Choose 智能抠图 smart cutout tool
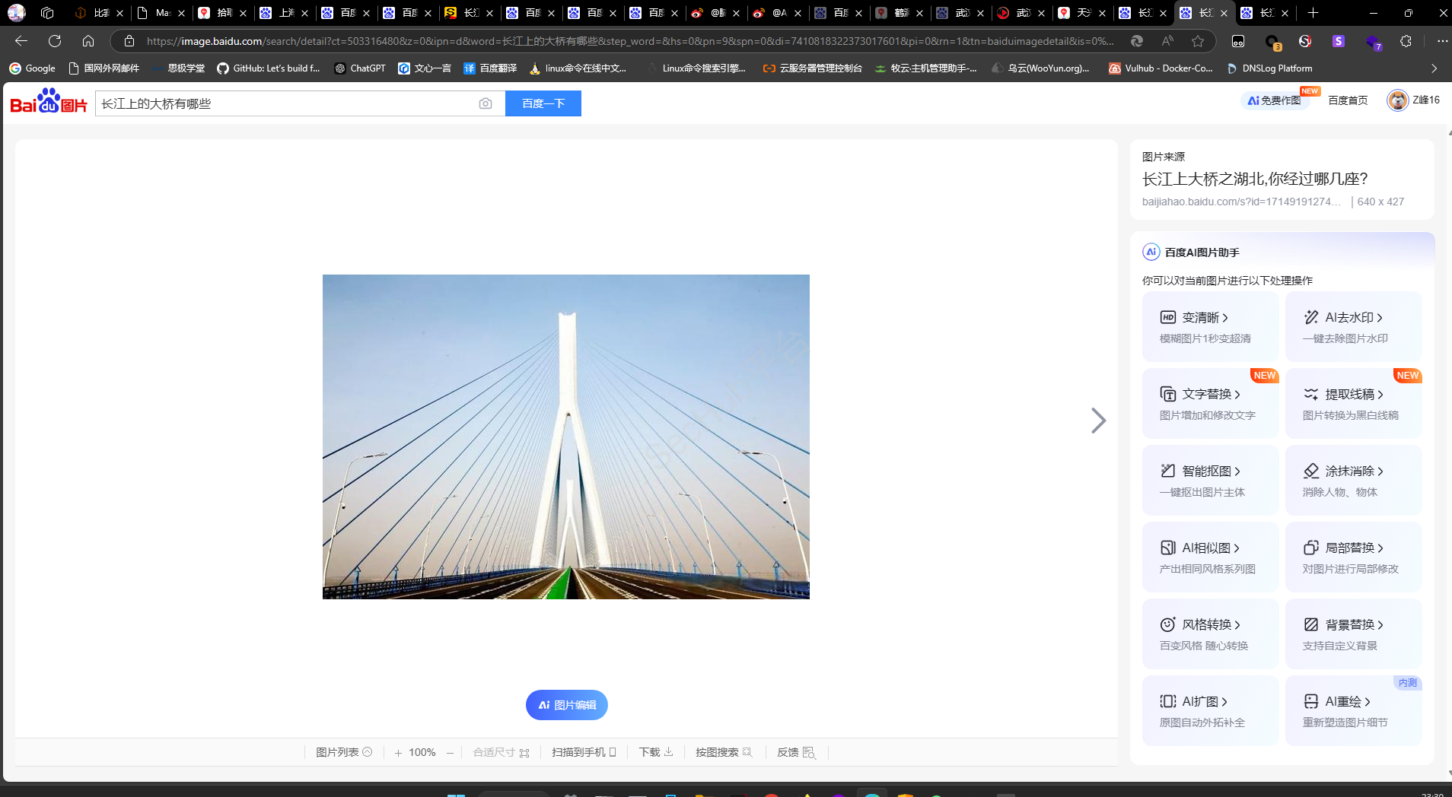Viewport: 1452px width, 797px height. [x=1210, y=480]
